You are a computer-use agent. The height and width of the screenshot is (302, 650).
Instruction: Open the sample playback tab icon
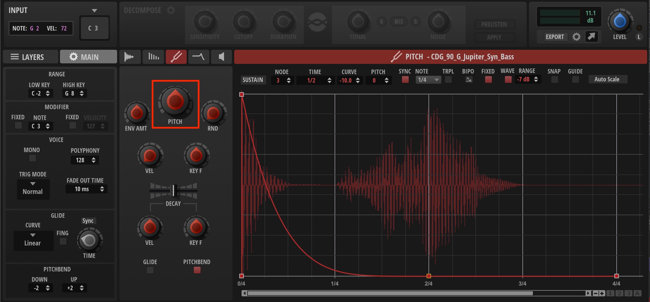point(130,57)
